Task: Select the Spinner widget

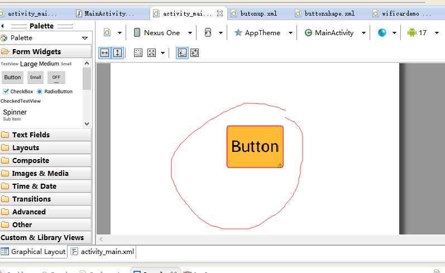Action: [x=15, y=114]
